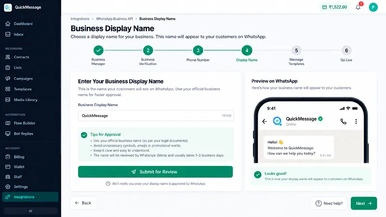Click the Need help? button
386x217 pixels.
[329, 203]
